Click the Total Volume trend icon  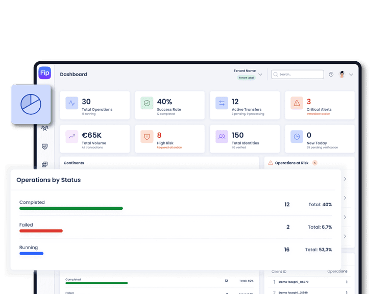[72, 136]
